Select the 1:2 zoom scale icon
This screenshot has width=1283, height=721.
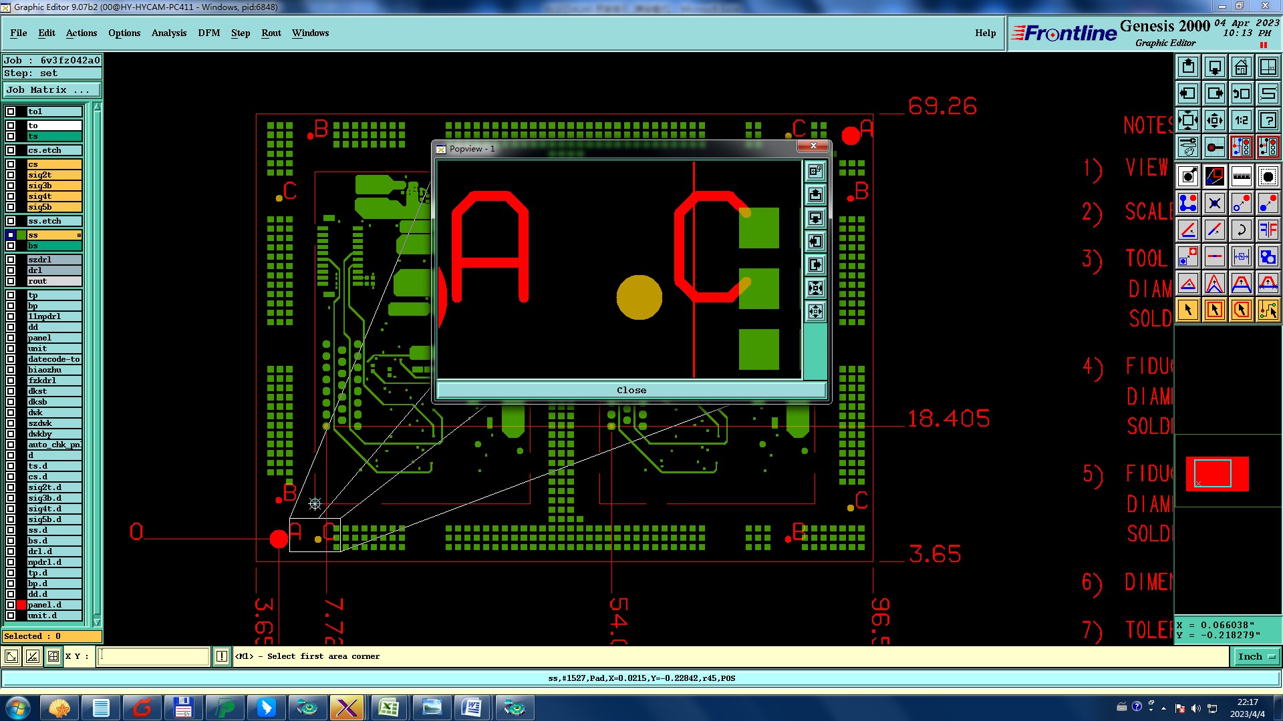coord(1241,120)
